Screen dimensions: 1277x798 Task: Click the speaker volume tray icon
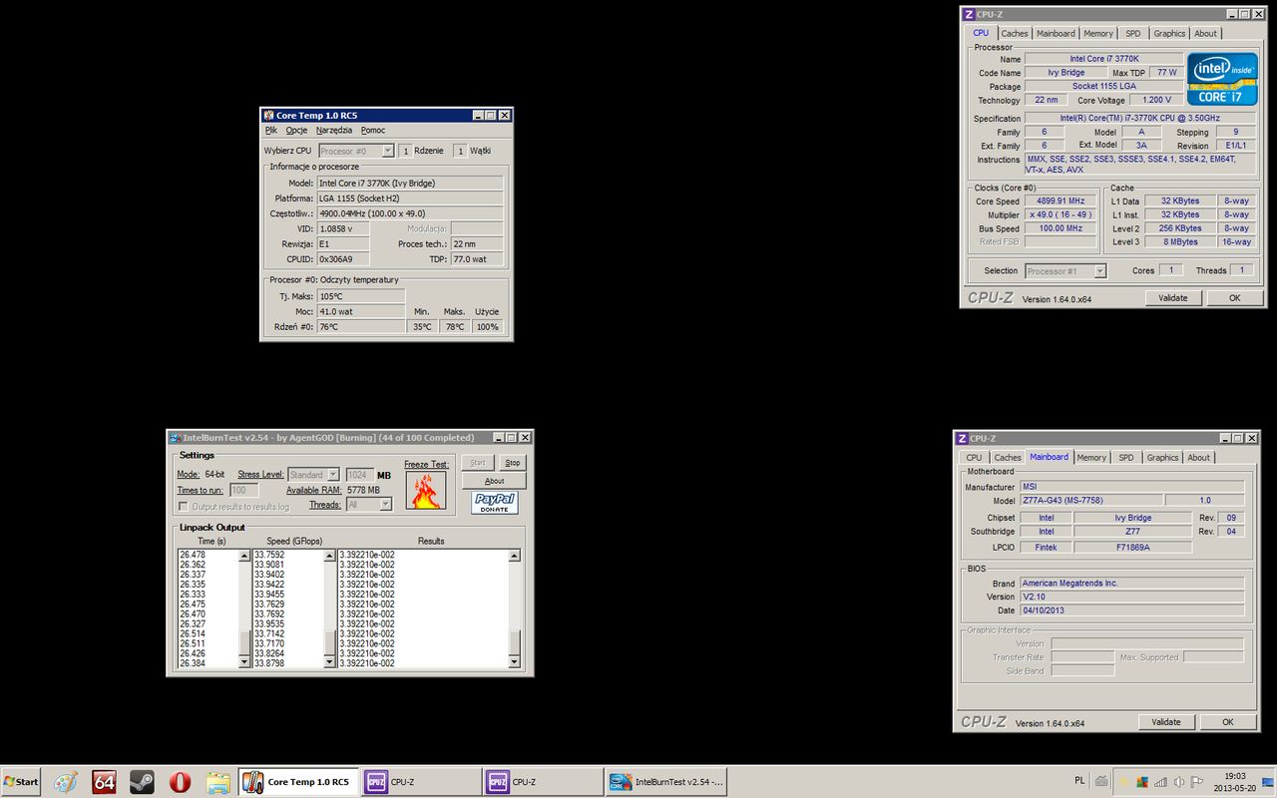pos(1180,781)
